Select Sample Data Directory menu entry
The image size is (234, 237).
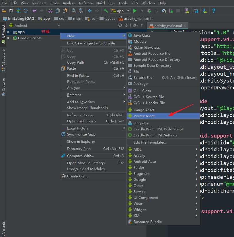(163, 66)
